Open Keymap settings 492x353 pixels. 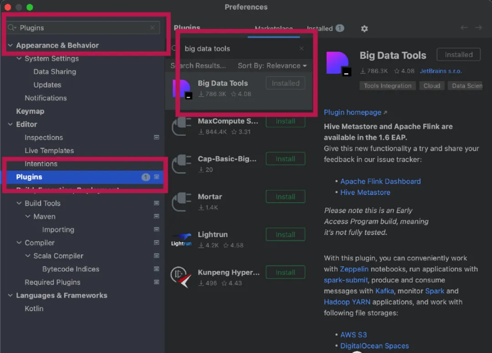tap(30, 111)
